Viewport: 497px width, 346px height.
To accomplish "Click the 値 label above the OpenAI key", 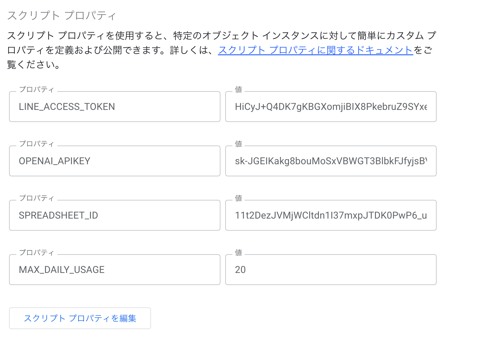I will [x=239, y=144].
